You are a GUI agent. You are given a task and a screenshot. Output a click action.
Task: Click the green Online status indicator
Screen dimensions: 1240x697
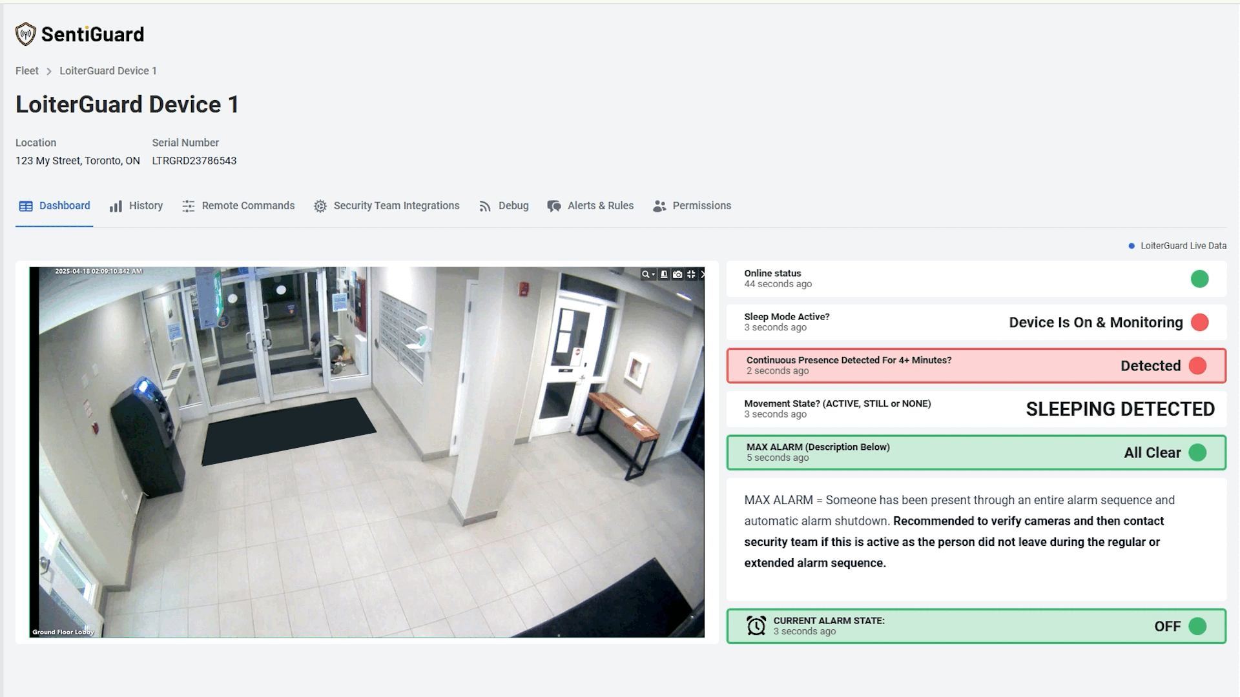tap(1199, 279)
